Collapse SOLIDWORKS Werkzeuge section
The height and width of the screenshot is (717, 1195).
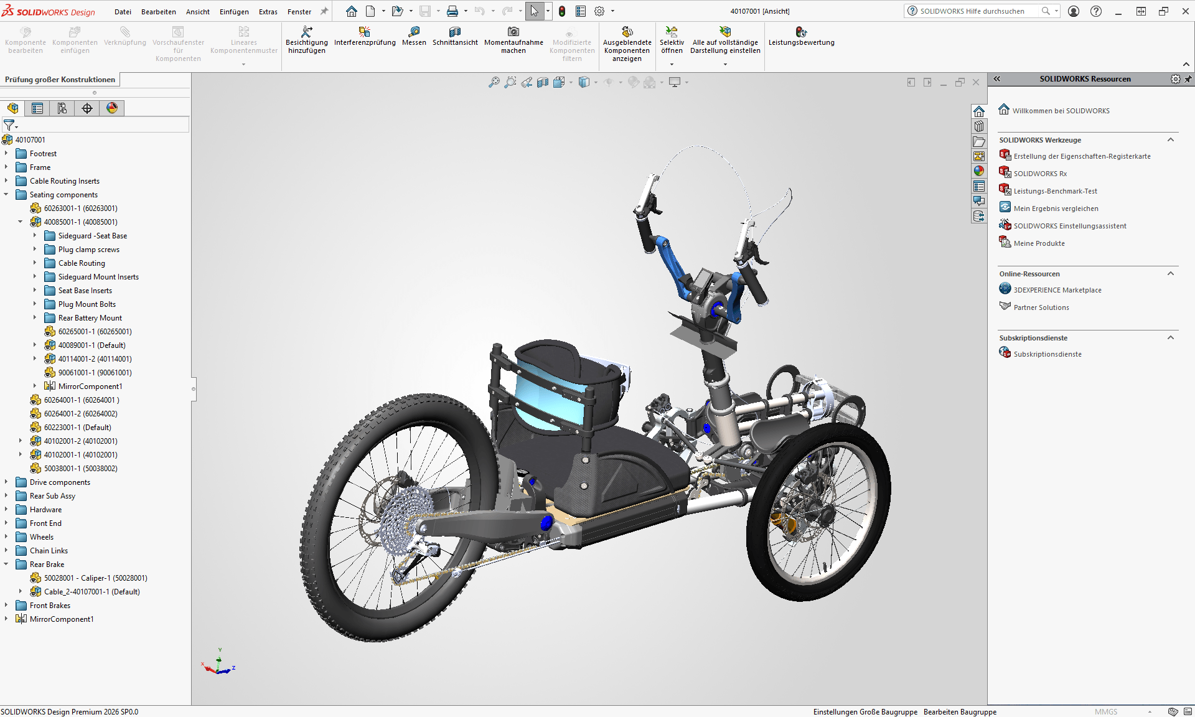(1170, 140)
